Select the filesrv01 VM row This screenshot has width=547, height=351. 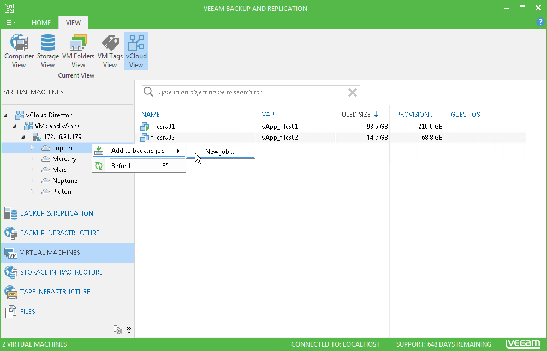(330, 127)
